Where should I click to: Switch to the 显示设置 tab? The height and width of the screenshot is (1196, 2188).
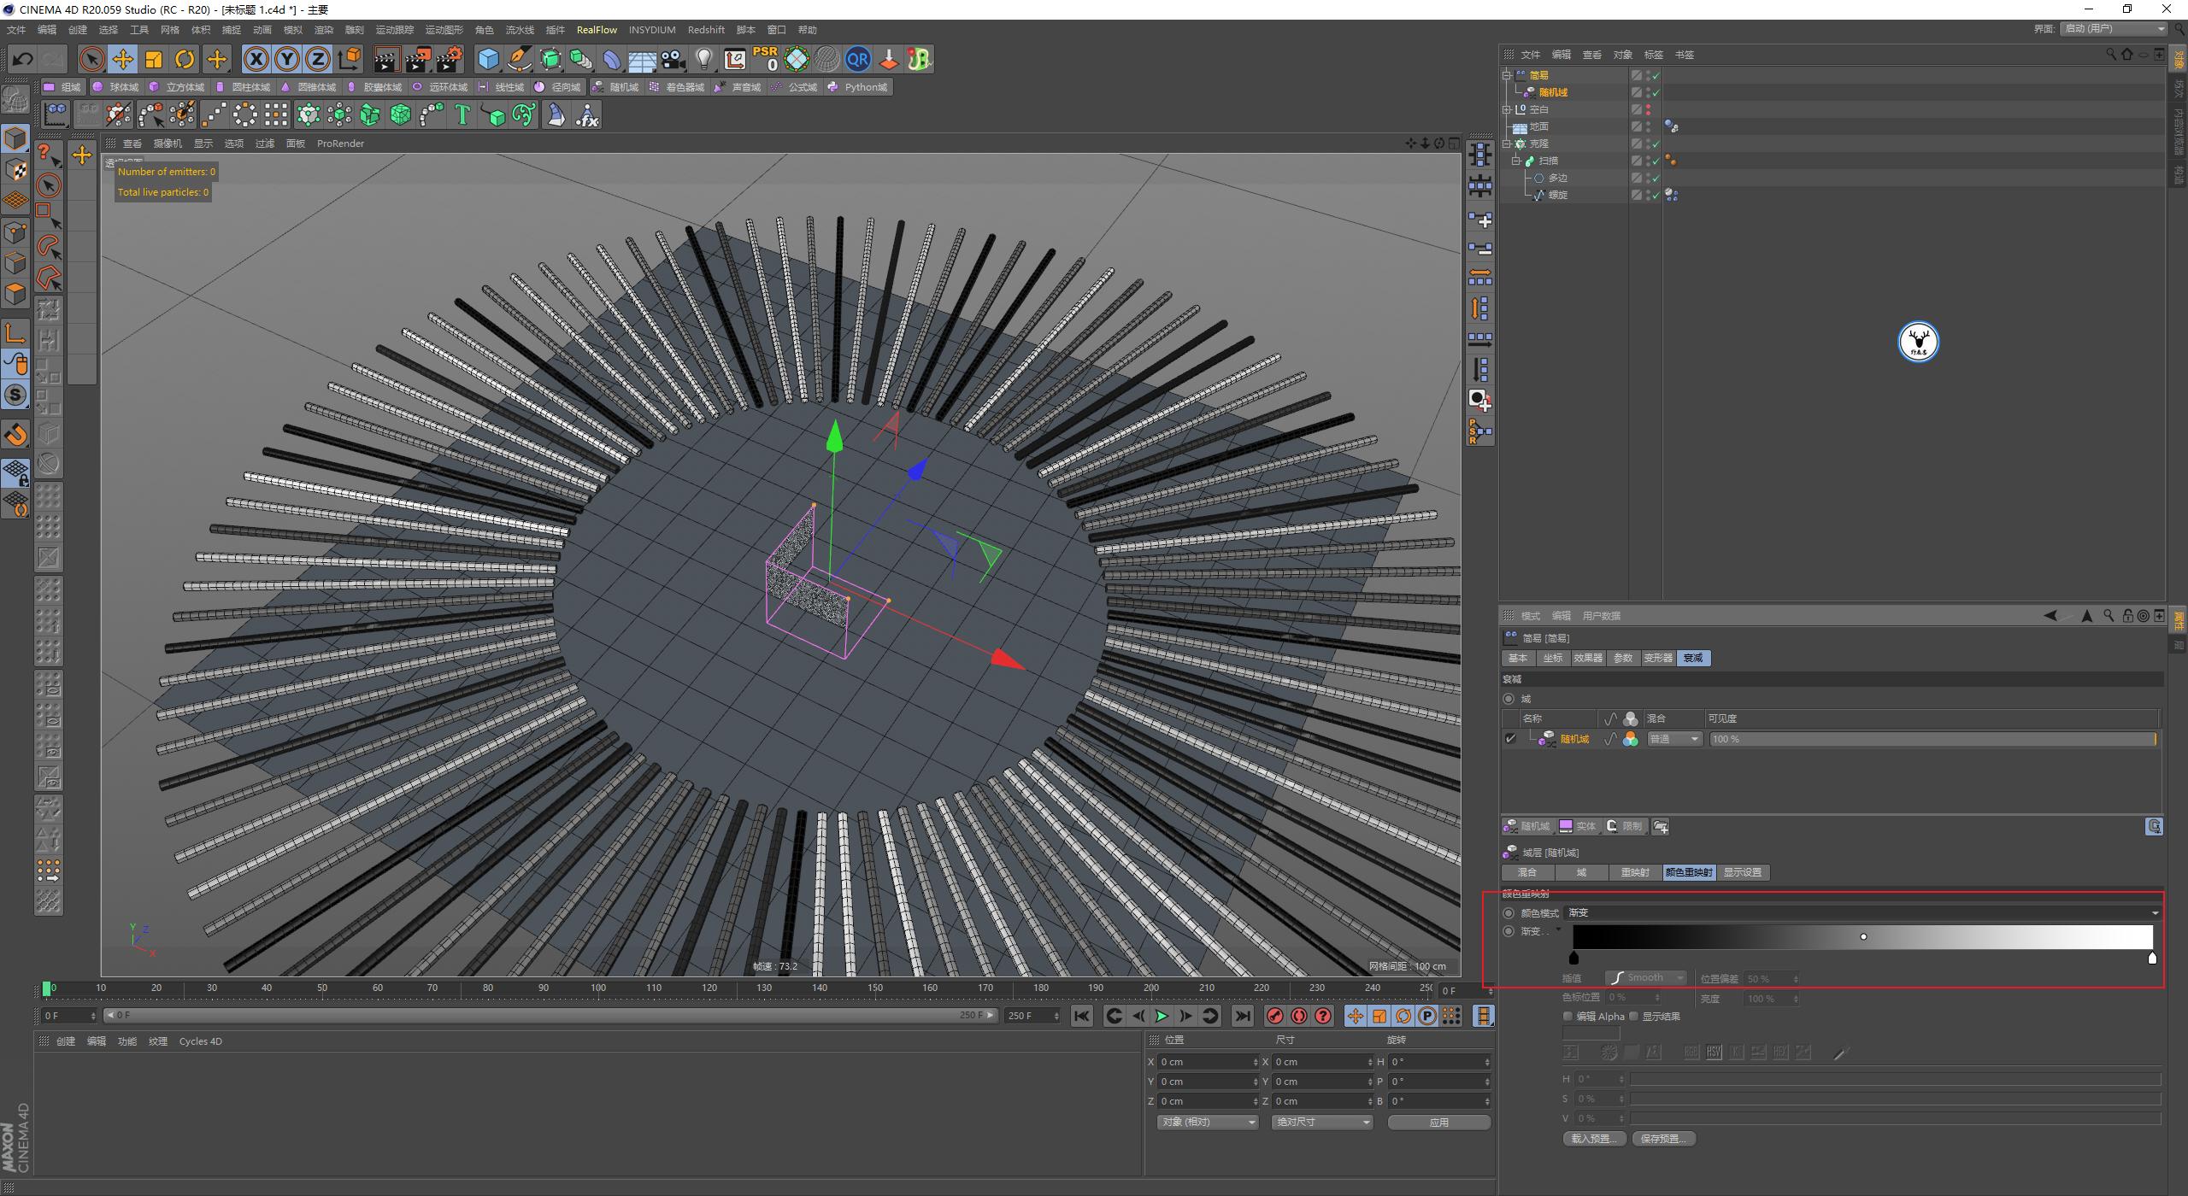pyautogui.click(x=1744, y=872)
